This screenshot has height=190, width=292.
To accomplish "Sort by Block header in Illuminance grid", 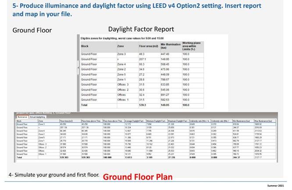I will tap(27, 121).
